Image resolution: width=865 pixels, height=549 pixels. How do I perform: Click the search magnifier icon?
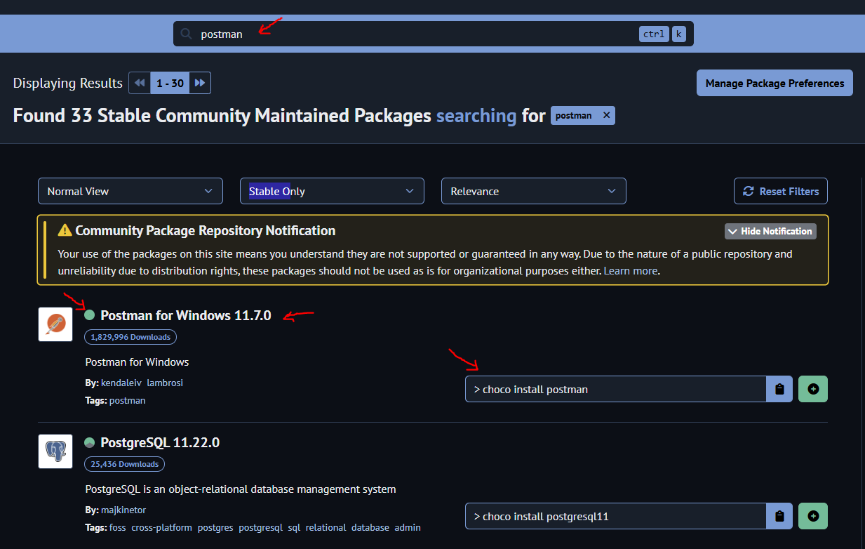click(186, 34)
